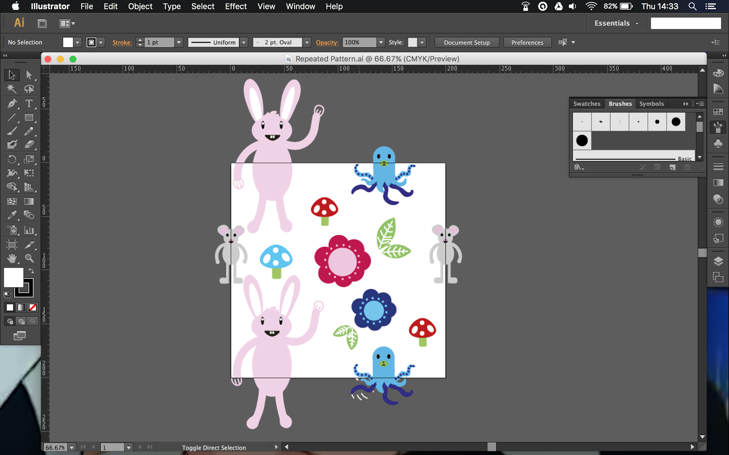
Task: Select the Direct Selection tool
Action: click(x=29, y=75)
